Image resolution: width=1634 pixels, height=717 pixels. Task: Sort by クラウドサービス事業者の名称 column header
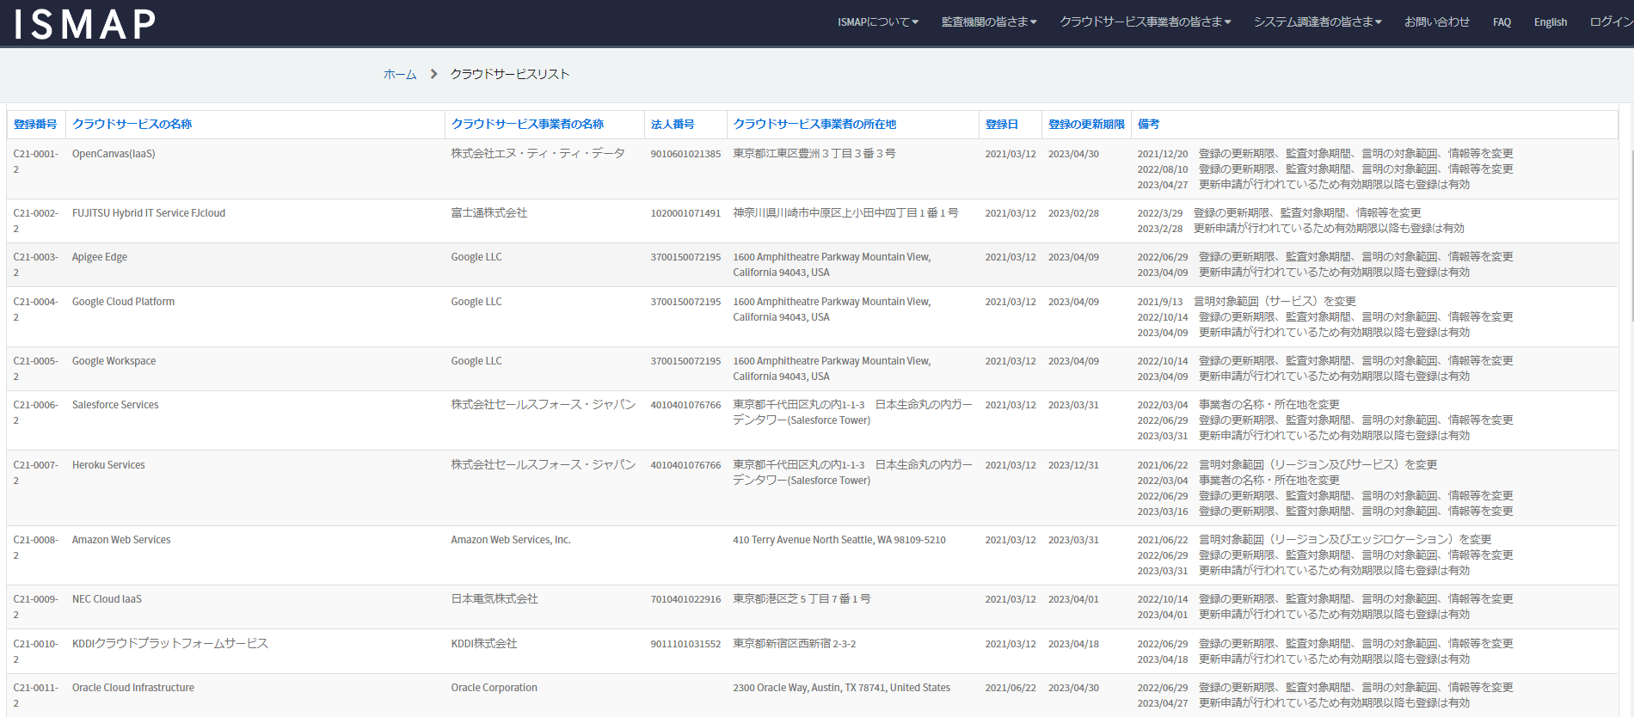click(x=527, y=125)
